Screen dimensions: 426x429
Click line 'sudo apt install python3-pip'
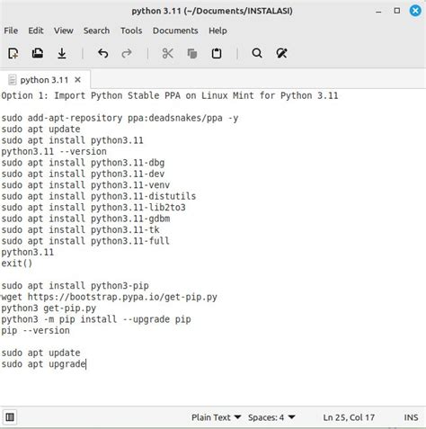click(x=75, y=286)
